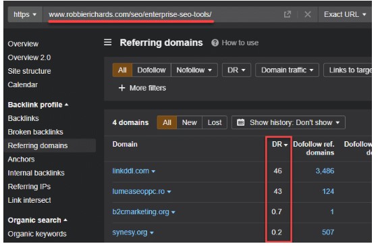This screenshot has width=380, height=246.
Task: Click the calendar icon in Show history
Action: pyautogui.click(x=240, y=122)
